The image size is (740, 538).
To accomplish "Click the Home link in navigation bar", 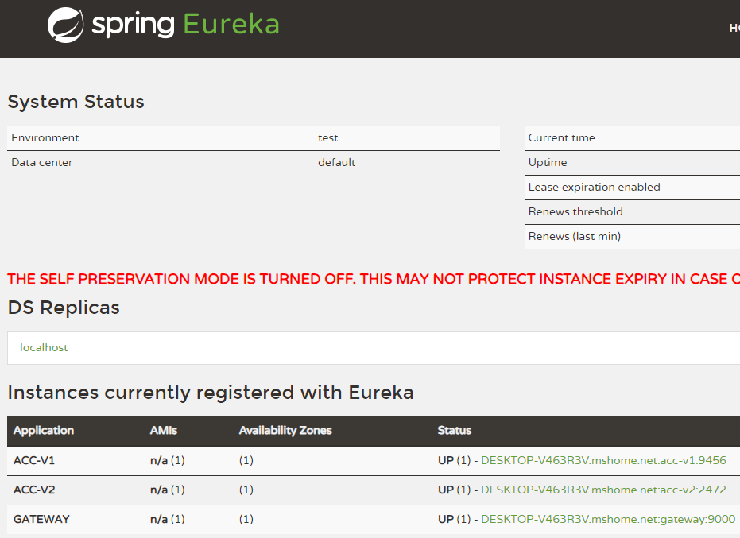I will point(734,28).
